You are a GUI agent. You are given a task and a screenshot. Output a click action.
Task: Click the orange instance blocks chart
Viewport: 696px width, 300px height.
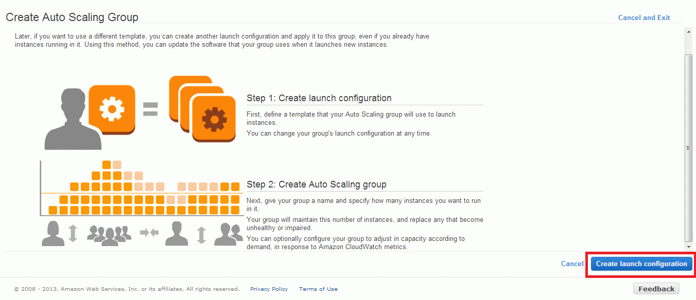(x=141, y=188)
